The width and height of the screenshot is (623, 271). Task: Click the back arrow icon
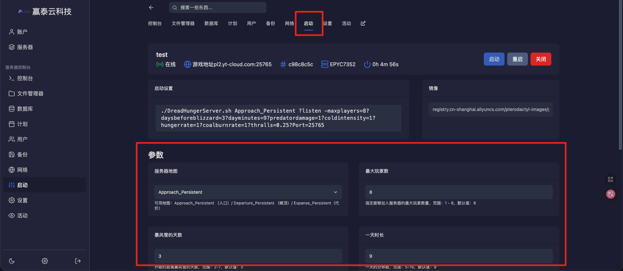pyautogui.click(x=151, y=7)
